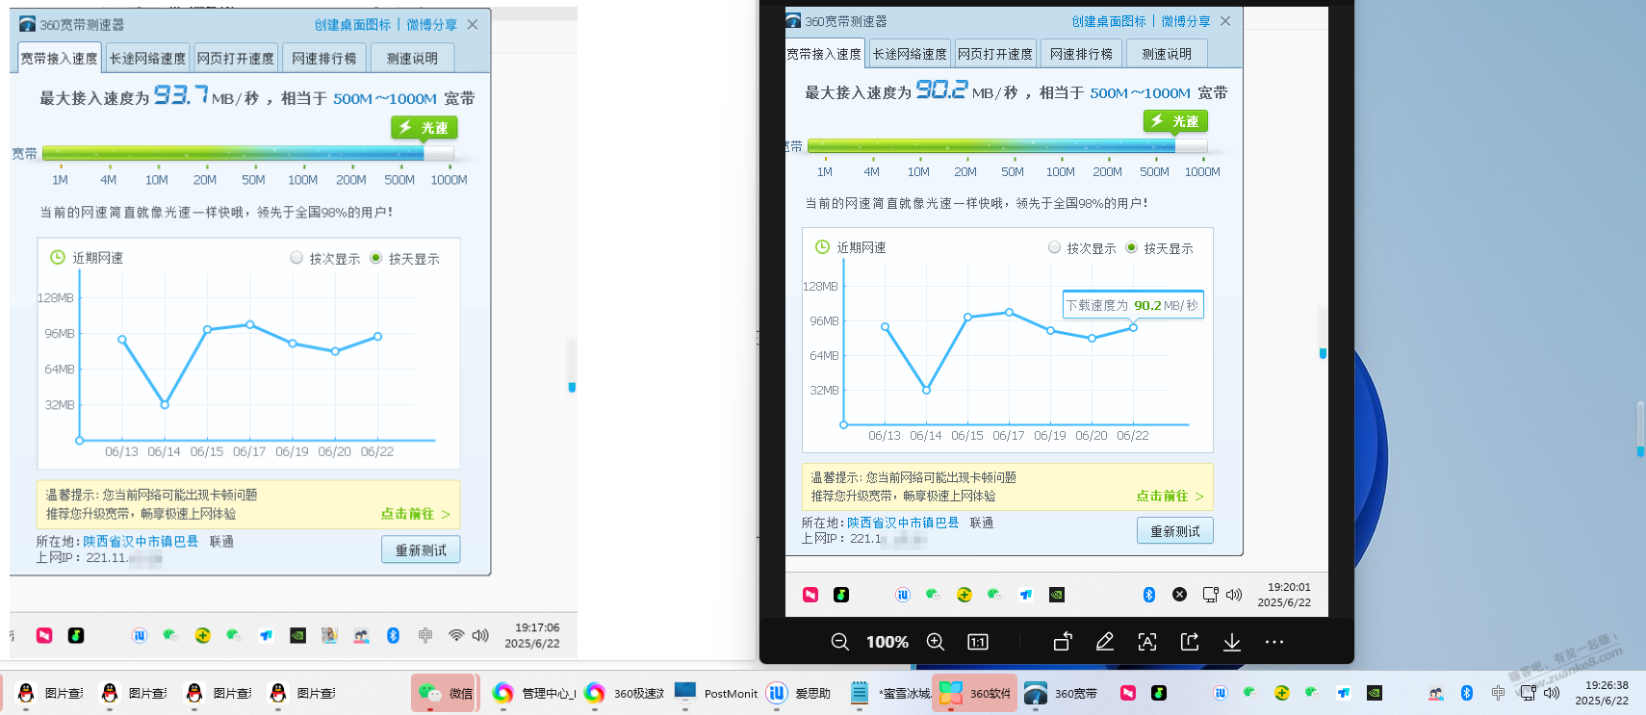1646x715 pixels.
Task: Click Bluetooth icon beside the 19:26:38 clock
Action: coord(1467,693)
